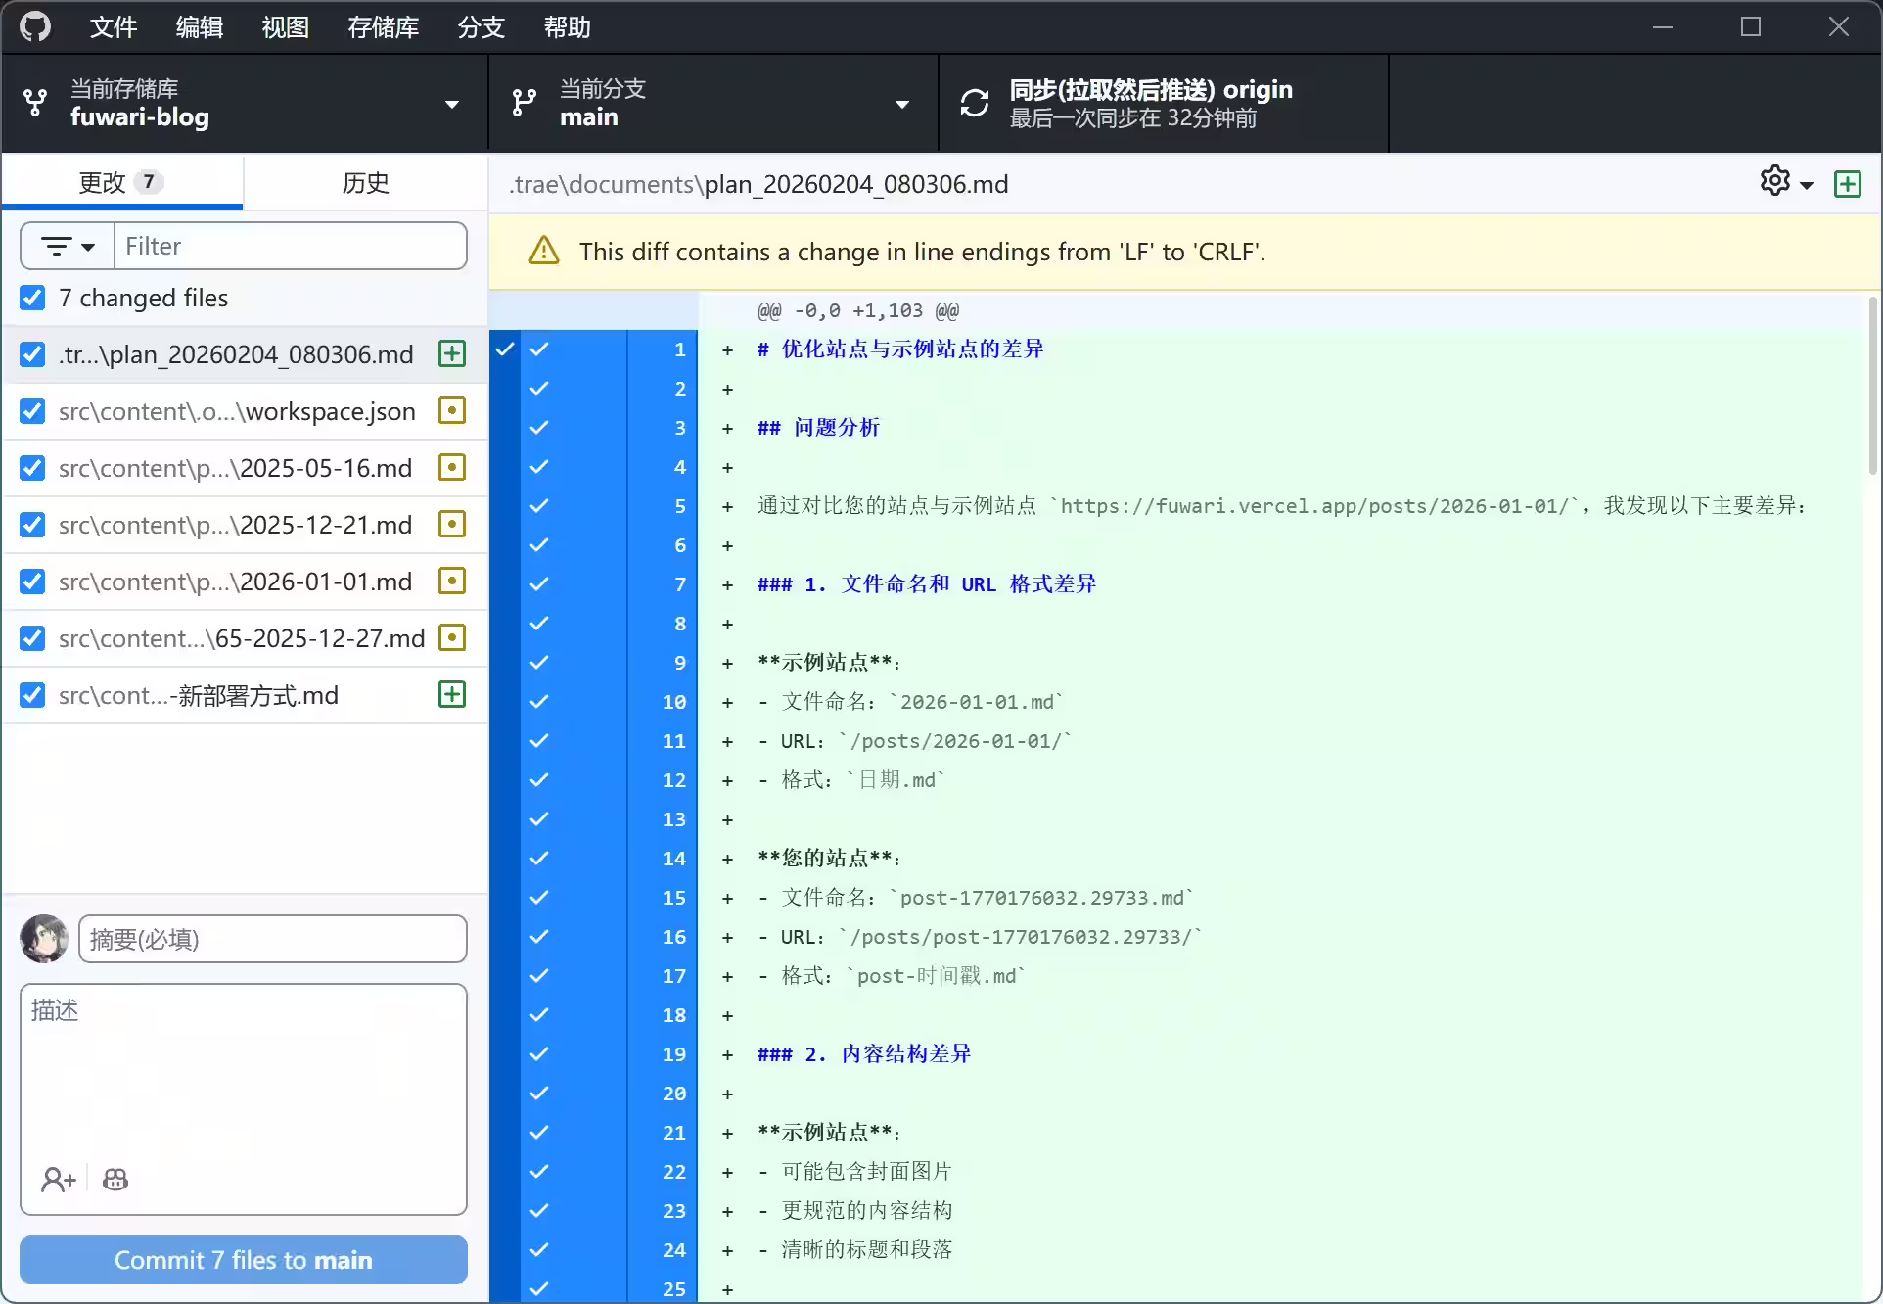Click the 摘要(必填) summary input field
1883x1304 pixels.
(272, 939)
